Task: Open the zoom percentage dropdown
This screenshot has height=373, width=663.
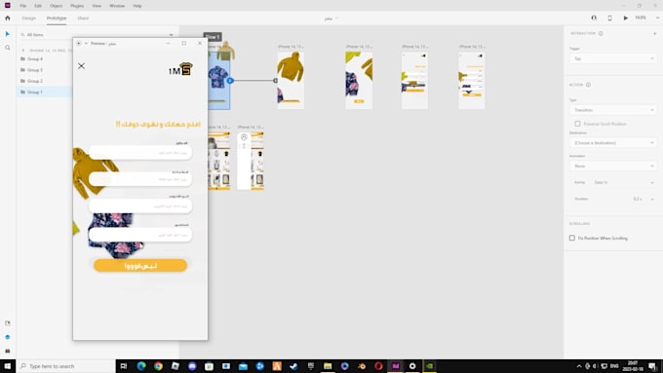Action: pos(657,19)
